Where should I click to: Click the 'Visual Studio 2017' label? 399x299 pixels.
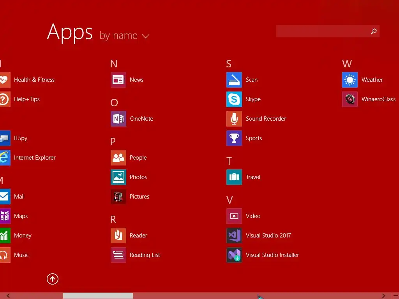click(x=268, y=236)
